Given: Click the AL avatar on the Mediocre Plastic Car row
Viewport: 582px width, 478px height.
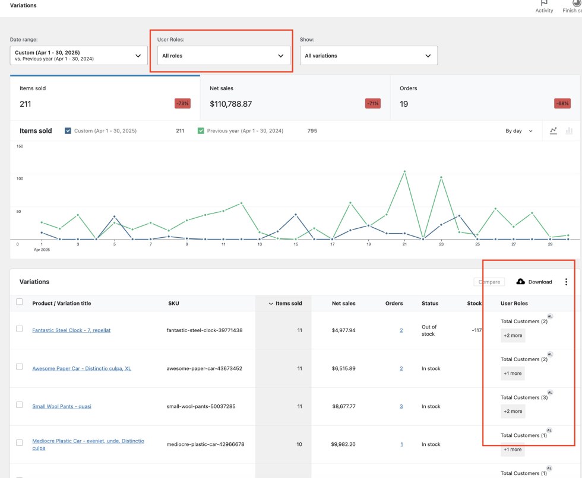Looking at the screenshot, I should click(550, 430).
